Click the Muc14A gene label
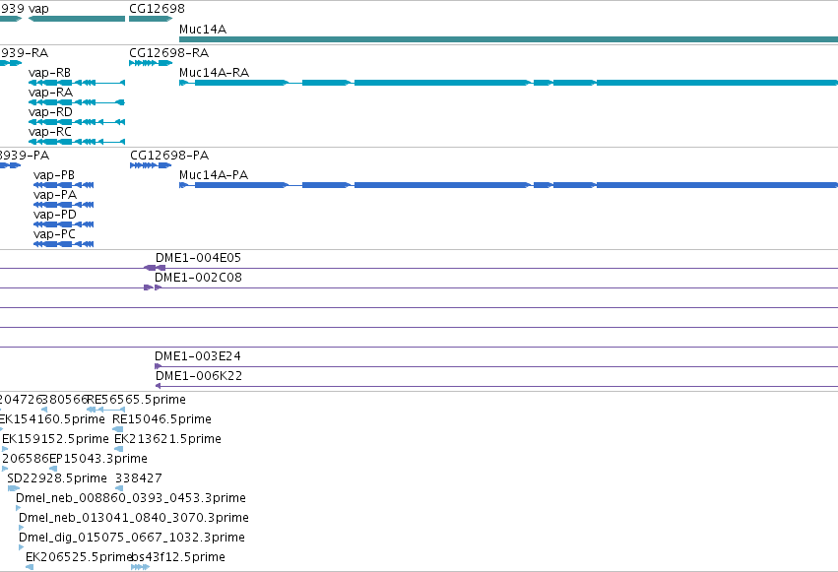The width and height of the screenshot is (838, 572). 203,30
